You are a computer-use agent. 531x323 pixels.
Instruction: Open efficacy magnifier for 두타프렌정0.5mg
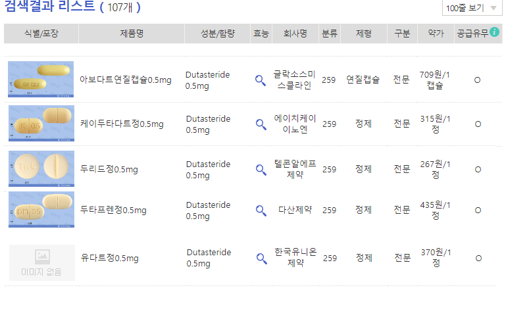[x=261, y=211]
